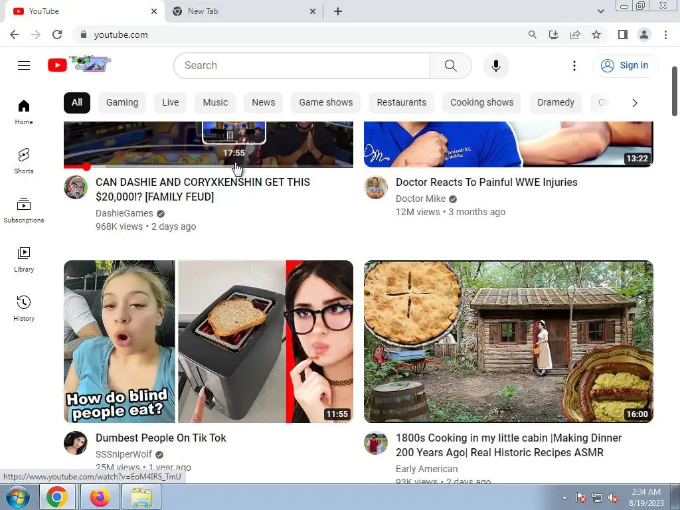
Task: Open Early American channel name
Action: point(426,469)
